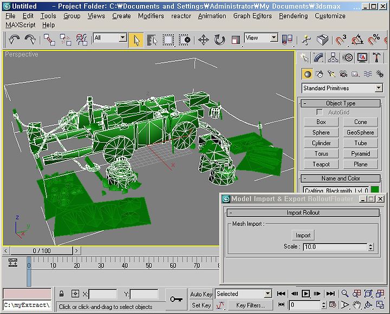Click the Scale spinner arrows
The height and width of the screenshot is (314, 390).
[x=370, y=247]
